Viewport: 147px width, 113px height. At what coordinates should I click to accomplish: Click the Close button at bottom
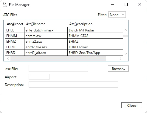click(x=132, y=105)
